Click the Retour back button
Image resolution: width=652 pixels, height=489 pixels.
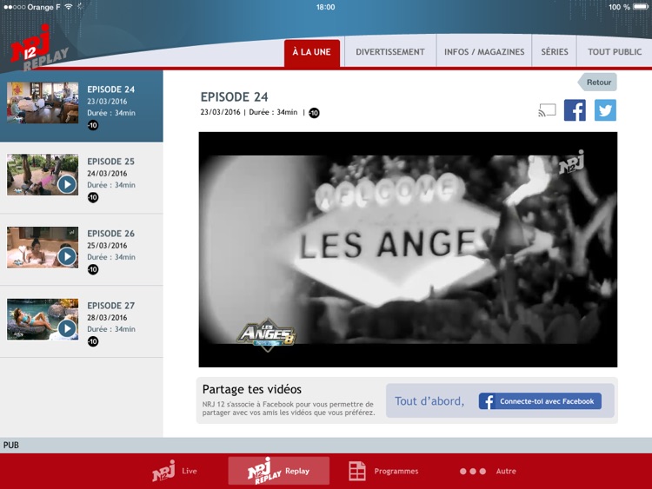click(597, 83)
